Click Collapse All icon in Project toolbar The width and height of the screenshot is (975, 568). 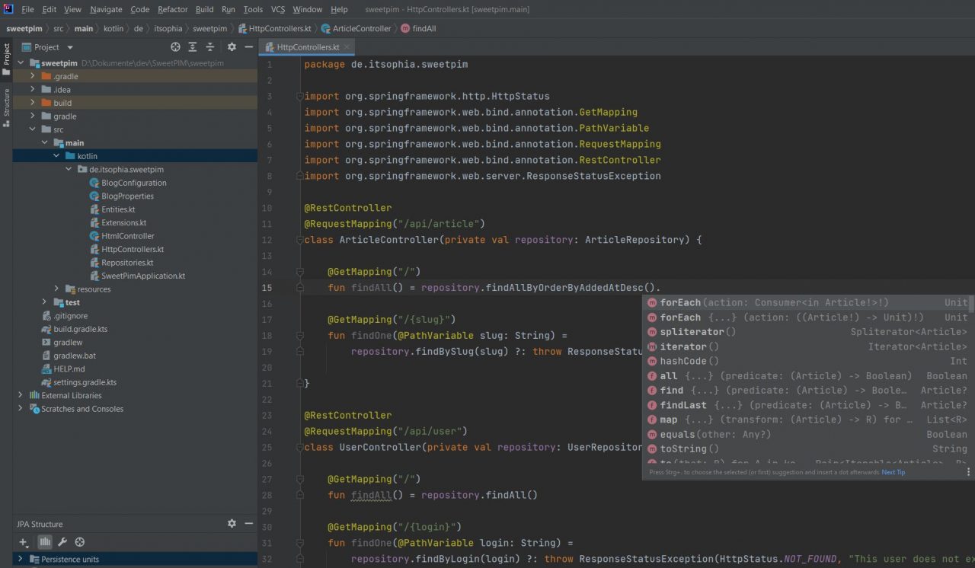pos(210,47)
